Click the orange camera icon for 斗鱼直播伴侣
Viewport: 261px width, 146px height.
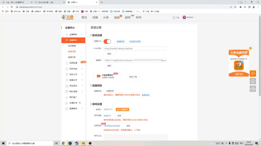pos(99,76)
